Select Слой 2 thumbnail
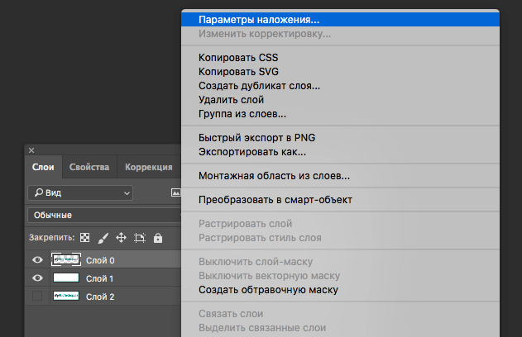 point(66,296)
